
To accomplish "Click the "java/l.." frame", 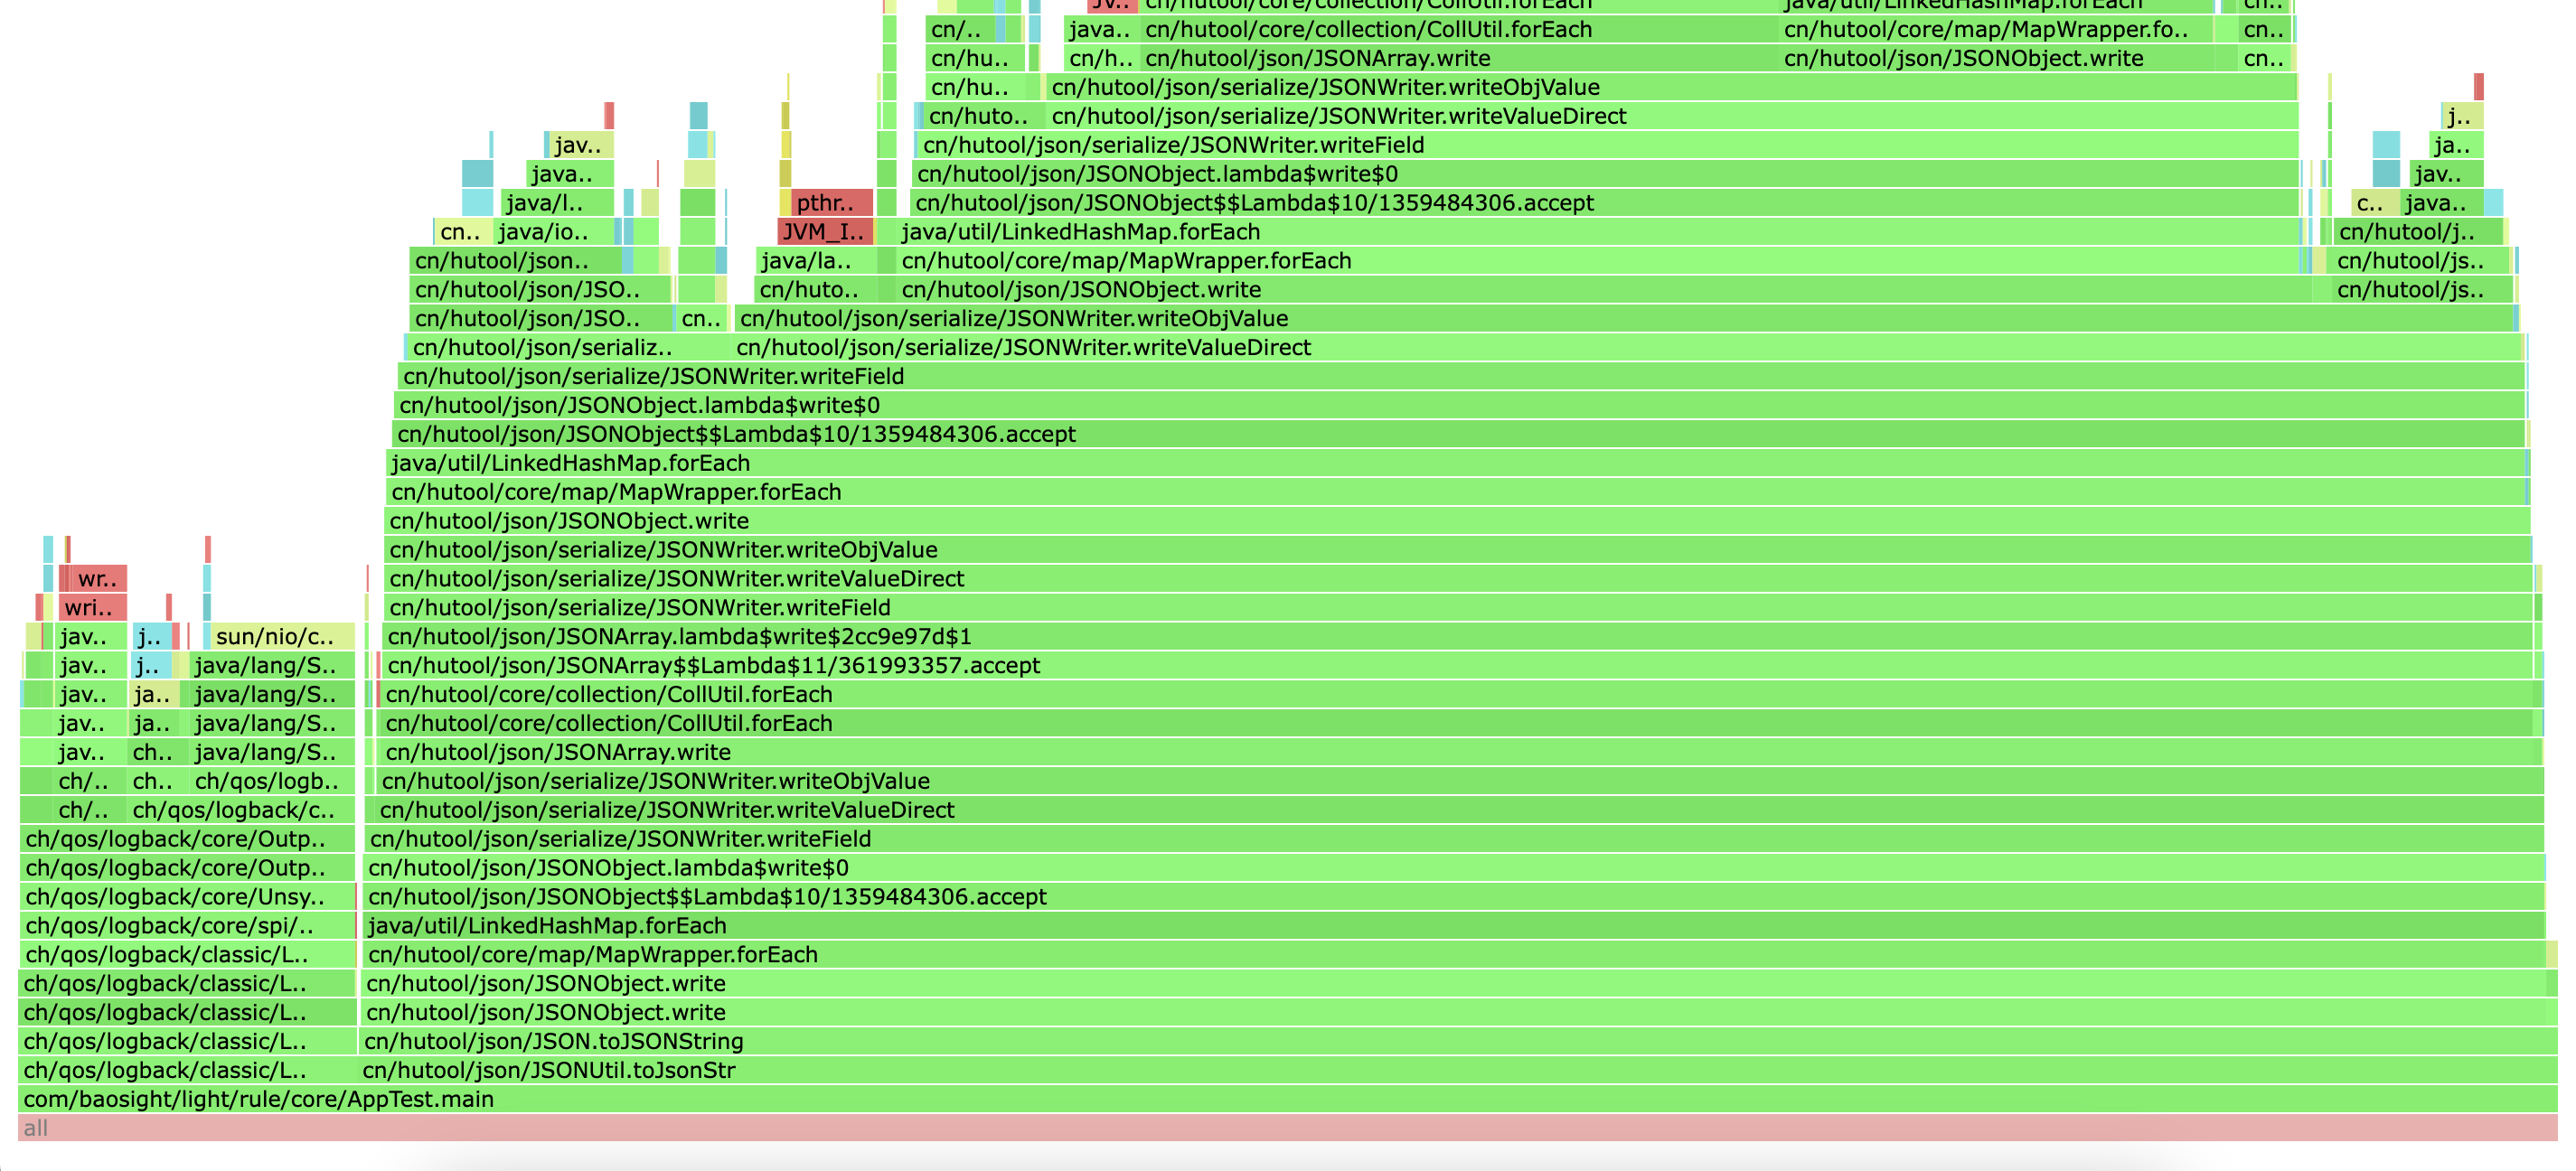I will [x=556, y=203].
